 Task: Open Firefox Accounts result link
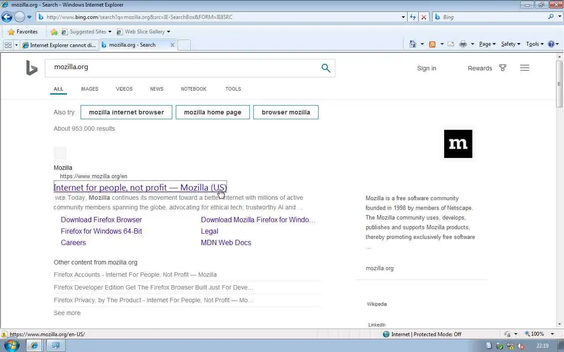(x=135, y=275)
